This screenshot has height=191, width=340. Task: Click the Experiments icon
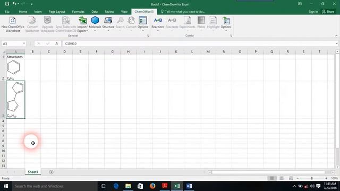tap(188, 21)
